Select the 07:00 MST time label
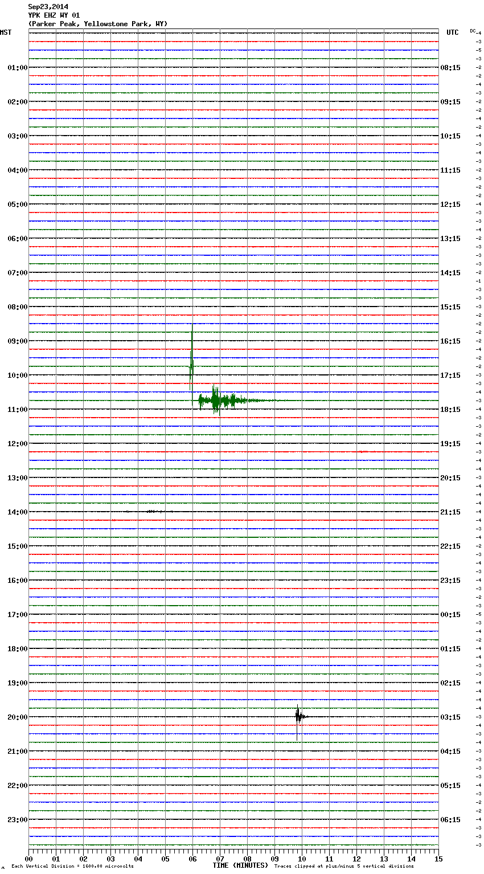 point(17,273)
